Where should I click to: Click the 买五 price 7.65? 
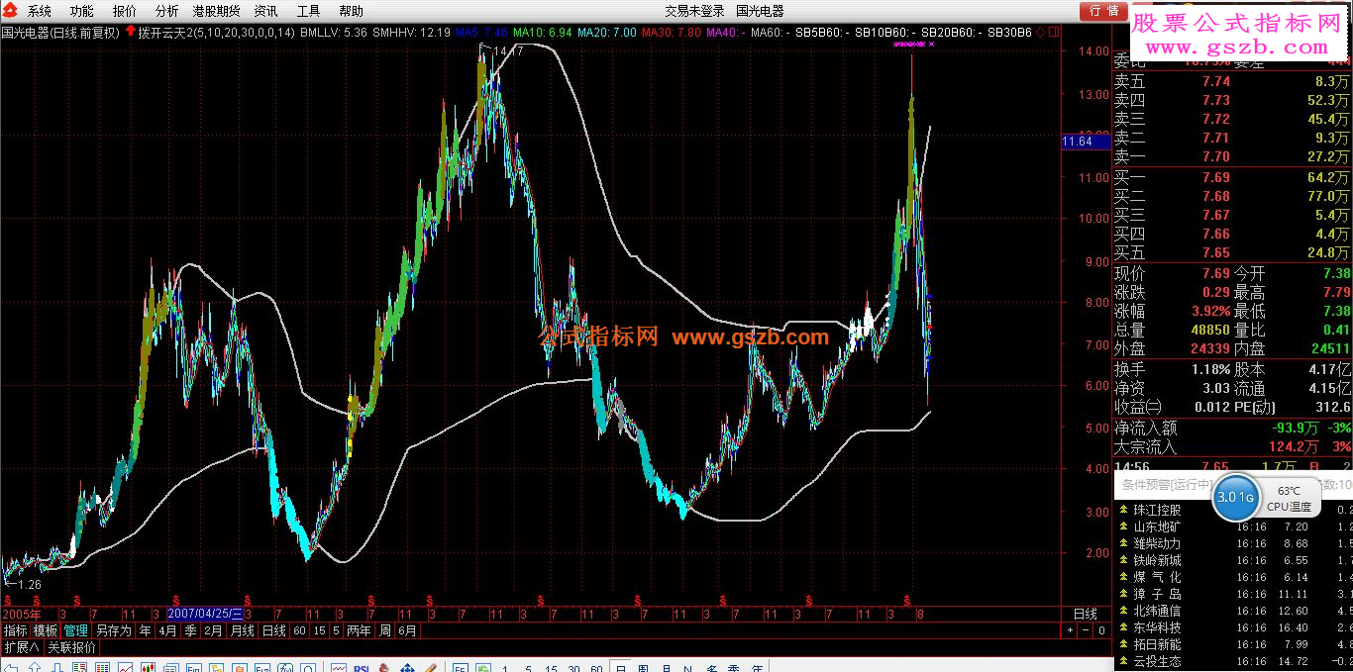[1215, 252]
